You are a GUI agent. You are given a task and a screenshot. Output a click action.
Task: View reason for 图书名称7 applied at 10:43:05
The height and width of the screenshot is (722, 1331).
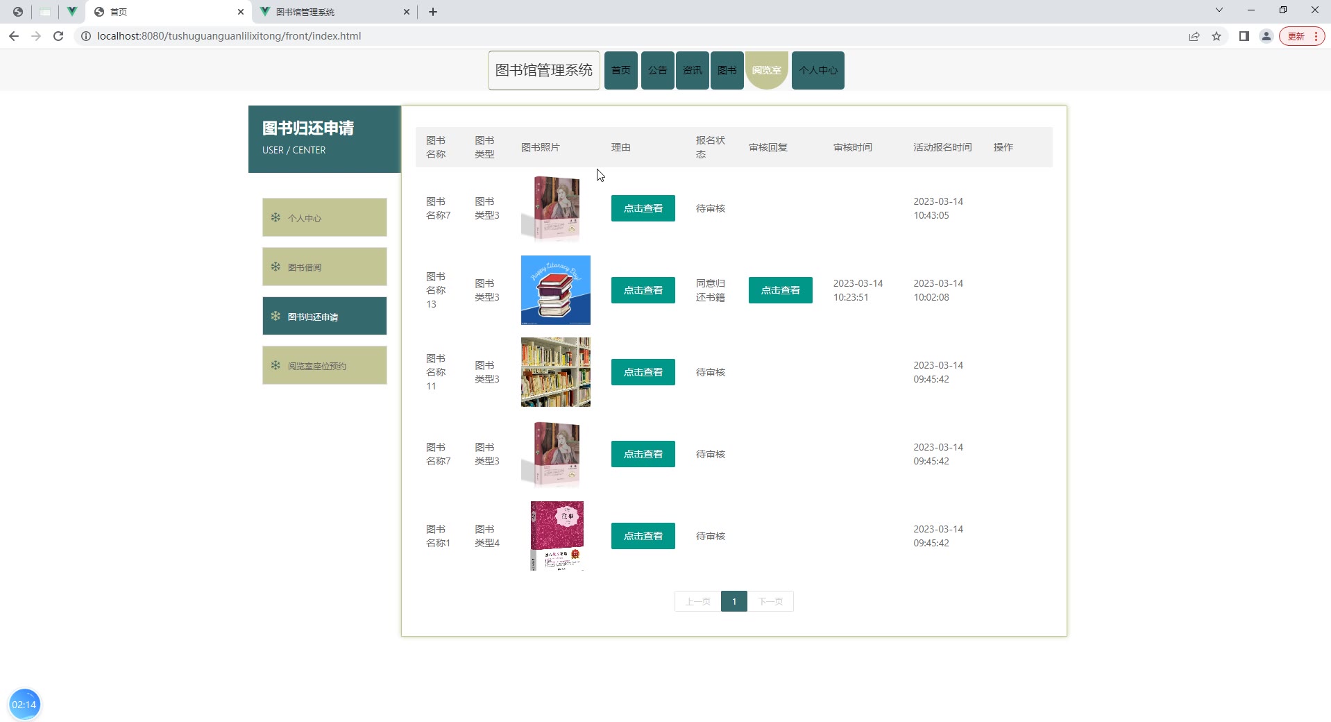(643, 208)
